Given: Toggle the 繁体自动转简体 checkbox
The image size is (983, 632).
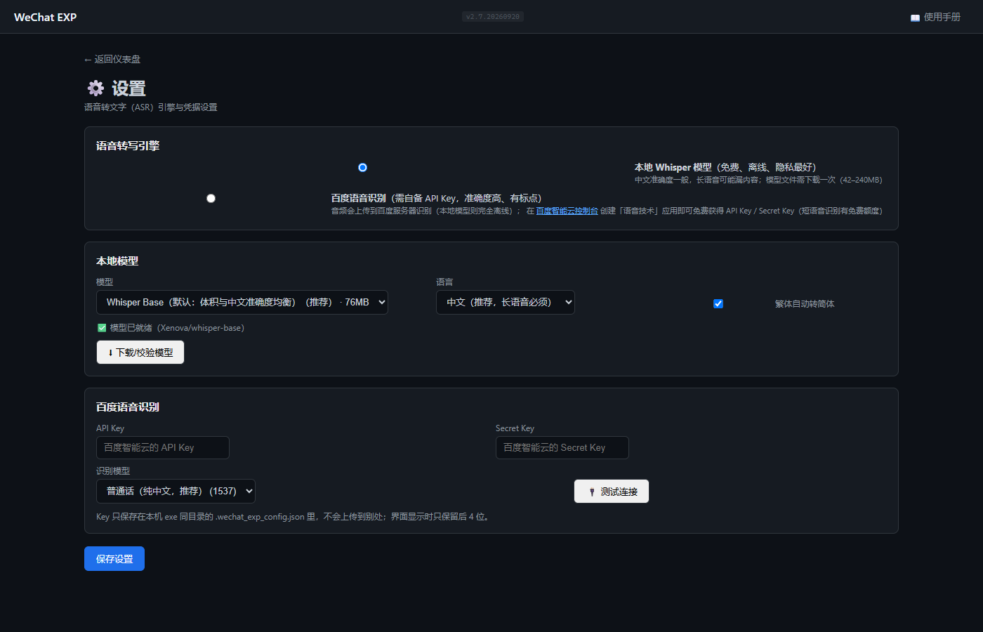Looking at the screenshot, I should click(x=718, y=303).
